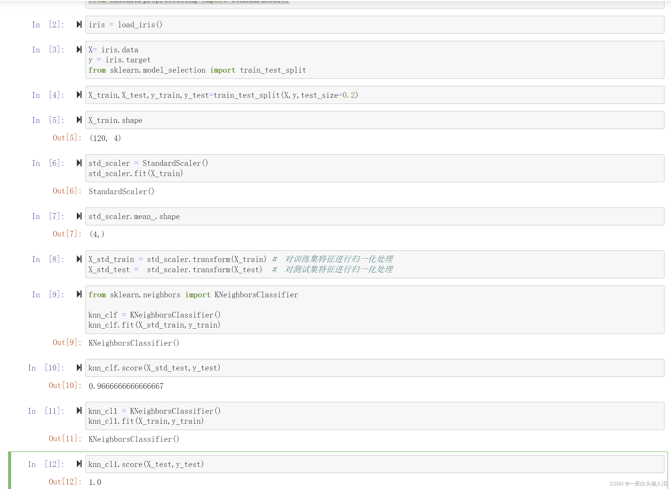Viewport: 671px width, 489px height.
Task: Focus the KNeighborsClassifier import code cell
Action: click(x=375, y=310)
